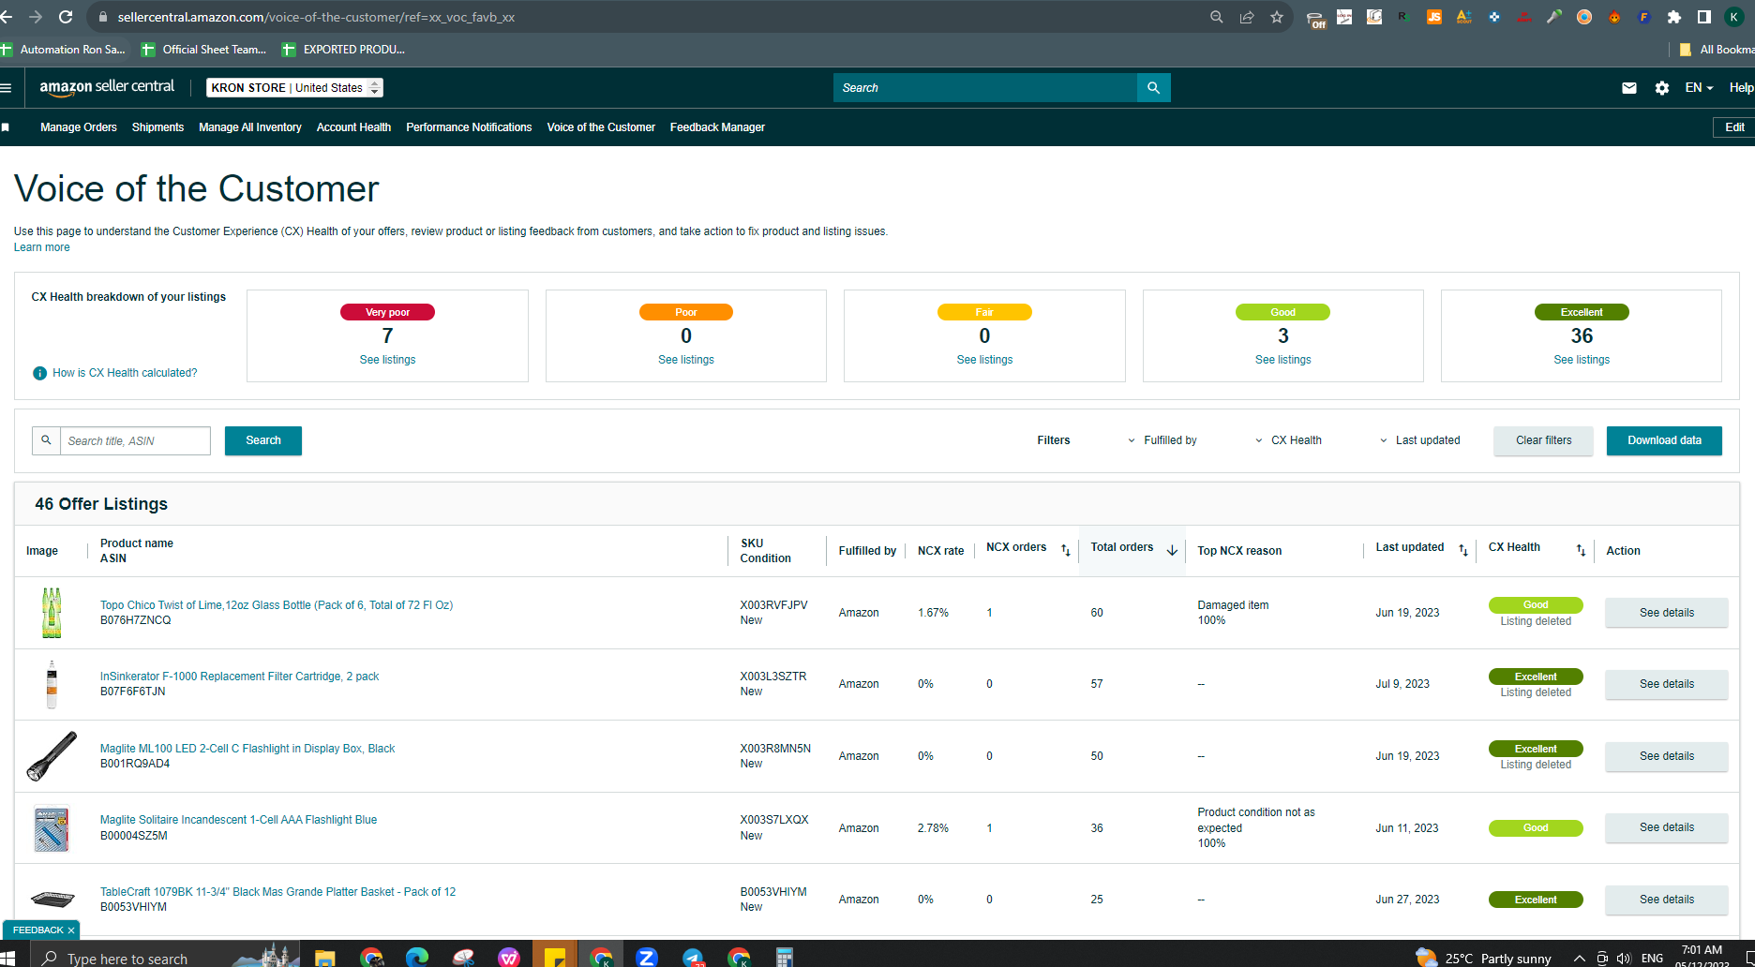Submit the Seller Central top search magnifier

pyautogui.click(x=1154, y=88)
